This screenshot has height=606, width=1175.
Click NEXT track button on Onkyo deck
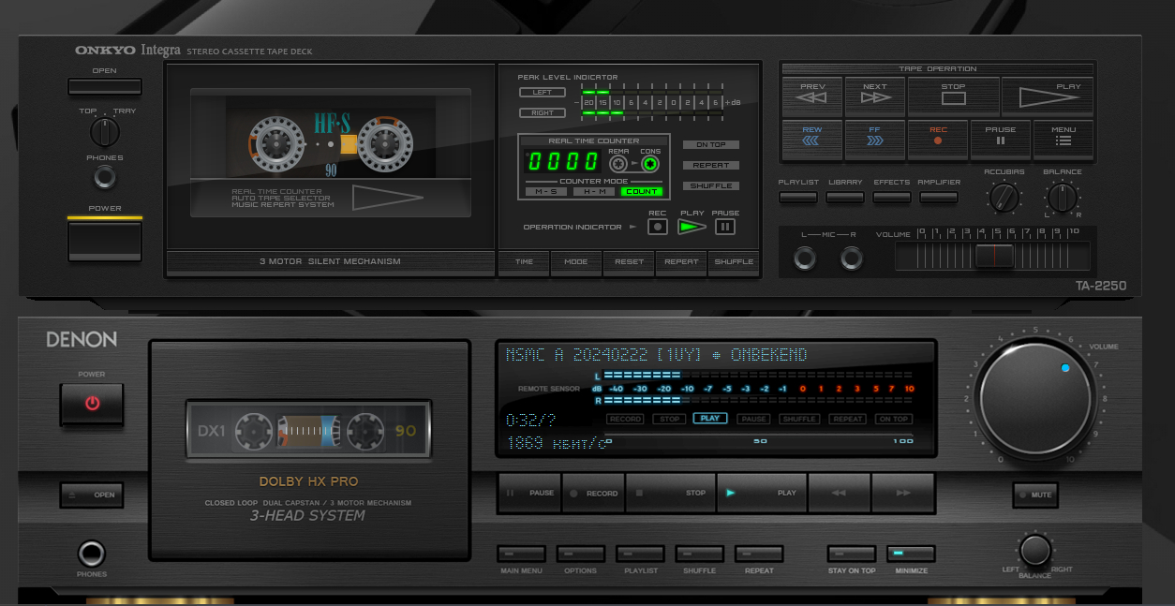tap(874, 96)
